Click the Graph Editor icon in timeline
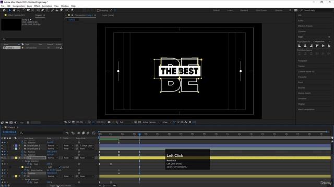Image resolution: width=334 pixels, height=187 pixels. tap(94, 133)
